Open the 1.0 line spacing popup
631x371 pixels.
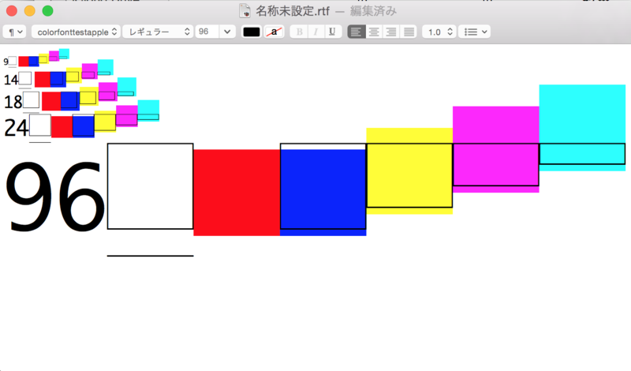pos(439,32)
